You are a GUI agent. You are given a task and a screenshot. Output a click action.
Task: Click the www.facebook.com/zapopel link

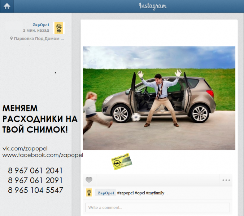pyautogui.click(x=43, y=155)
